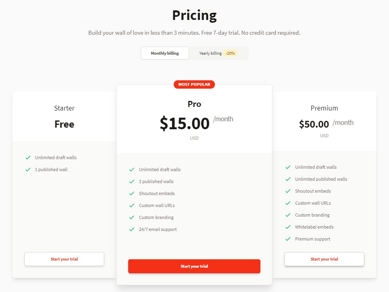Click checkmark icon next to Unlimited published walls
The height and width of the screenshot is (292, 389).
tap(288, 179)
